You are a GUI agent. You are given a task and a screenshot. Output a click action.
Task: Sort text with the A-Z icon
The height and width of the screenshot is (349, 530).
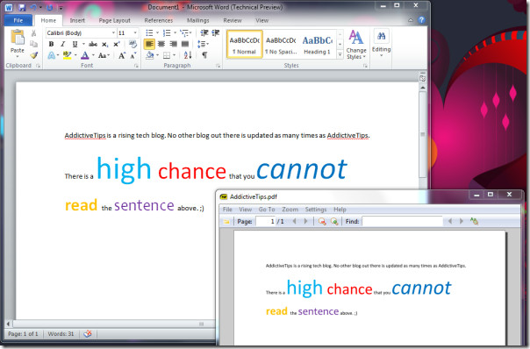[x=188, y=54]
